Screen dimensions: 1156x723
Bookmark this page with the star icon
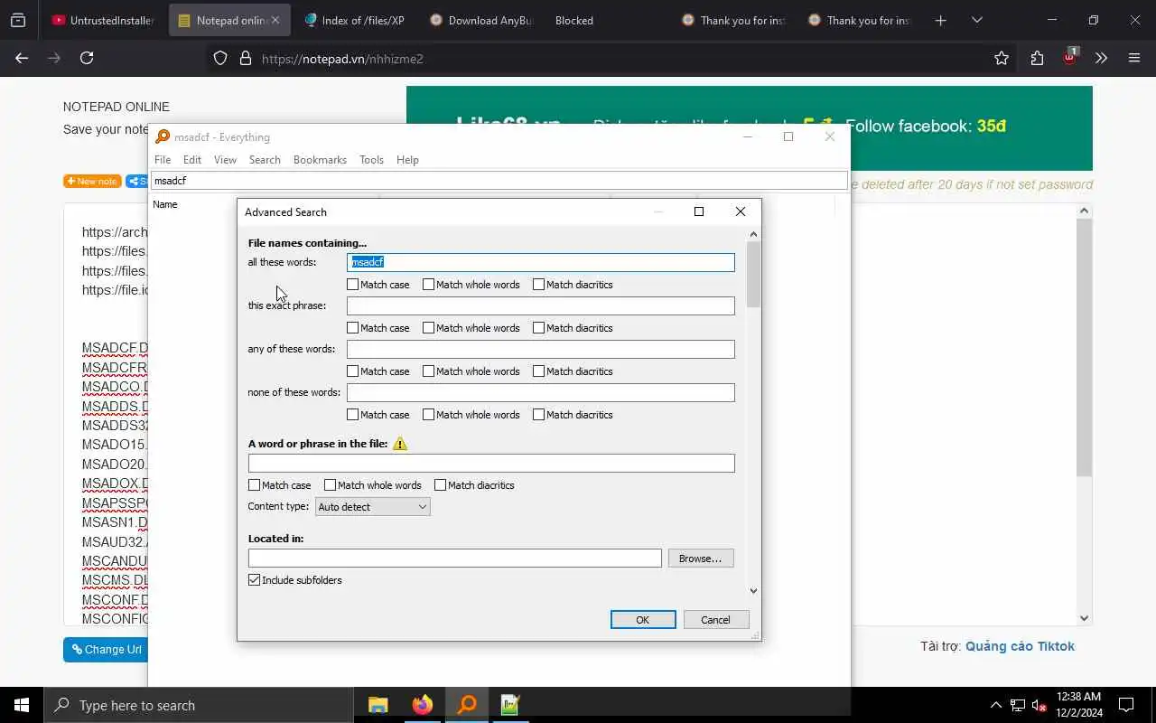pos(1002,58)
